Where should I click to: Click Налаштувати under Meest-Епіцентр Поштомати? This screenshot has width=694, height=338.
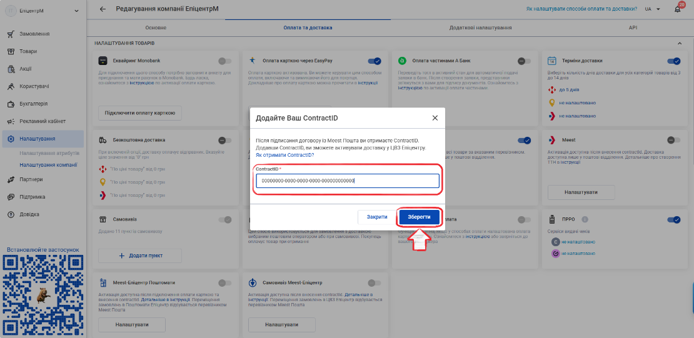tap(132, 325)
